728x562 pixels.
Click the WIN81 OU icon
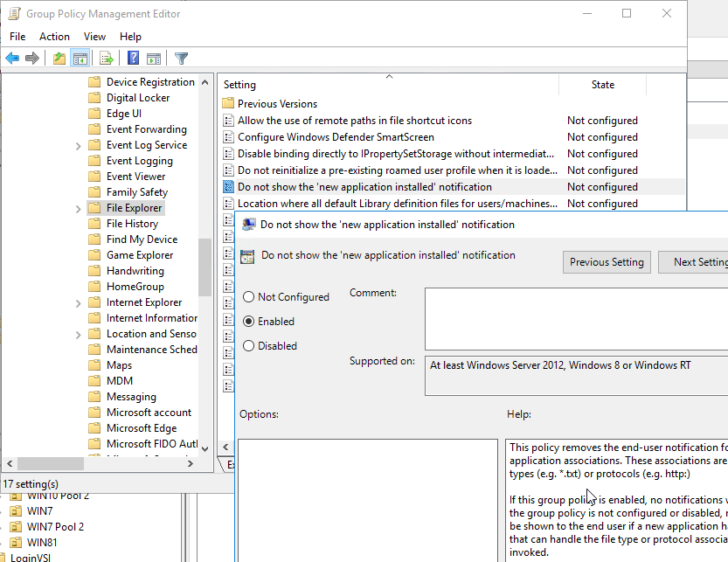[16, 543]
